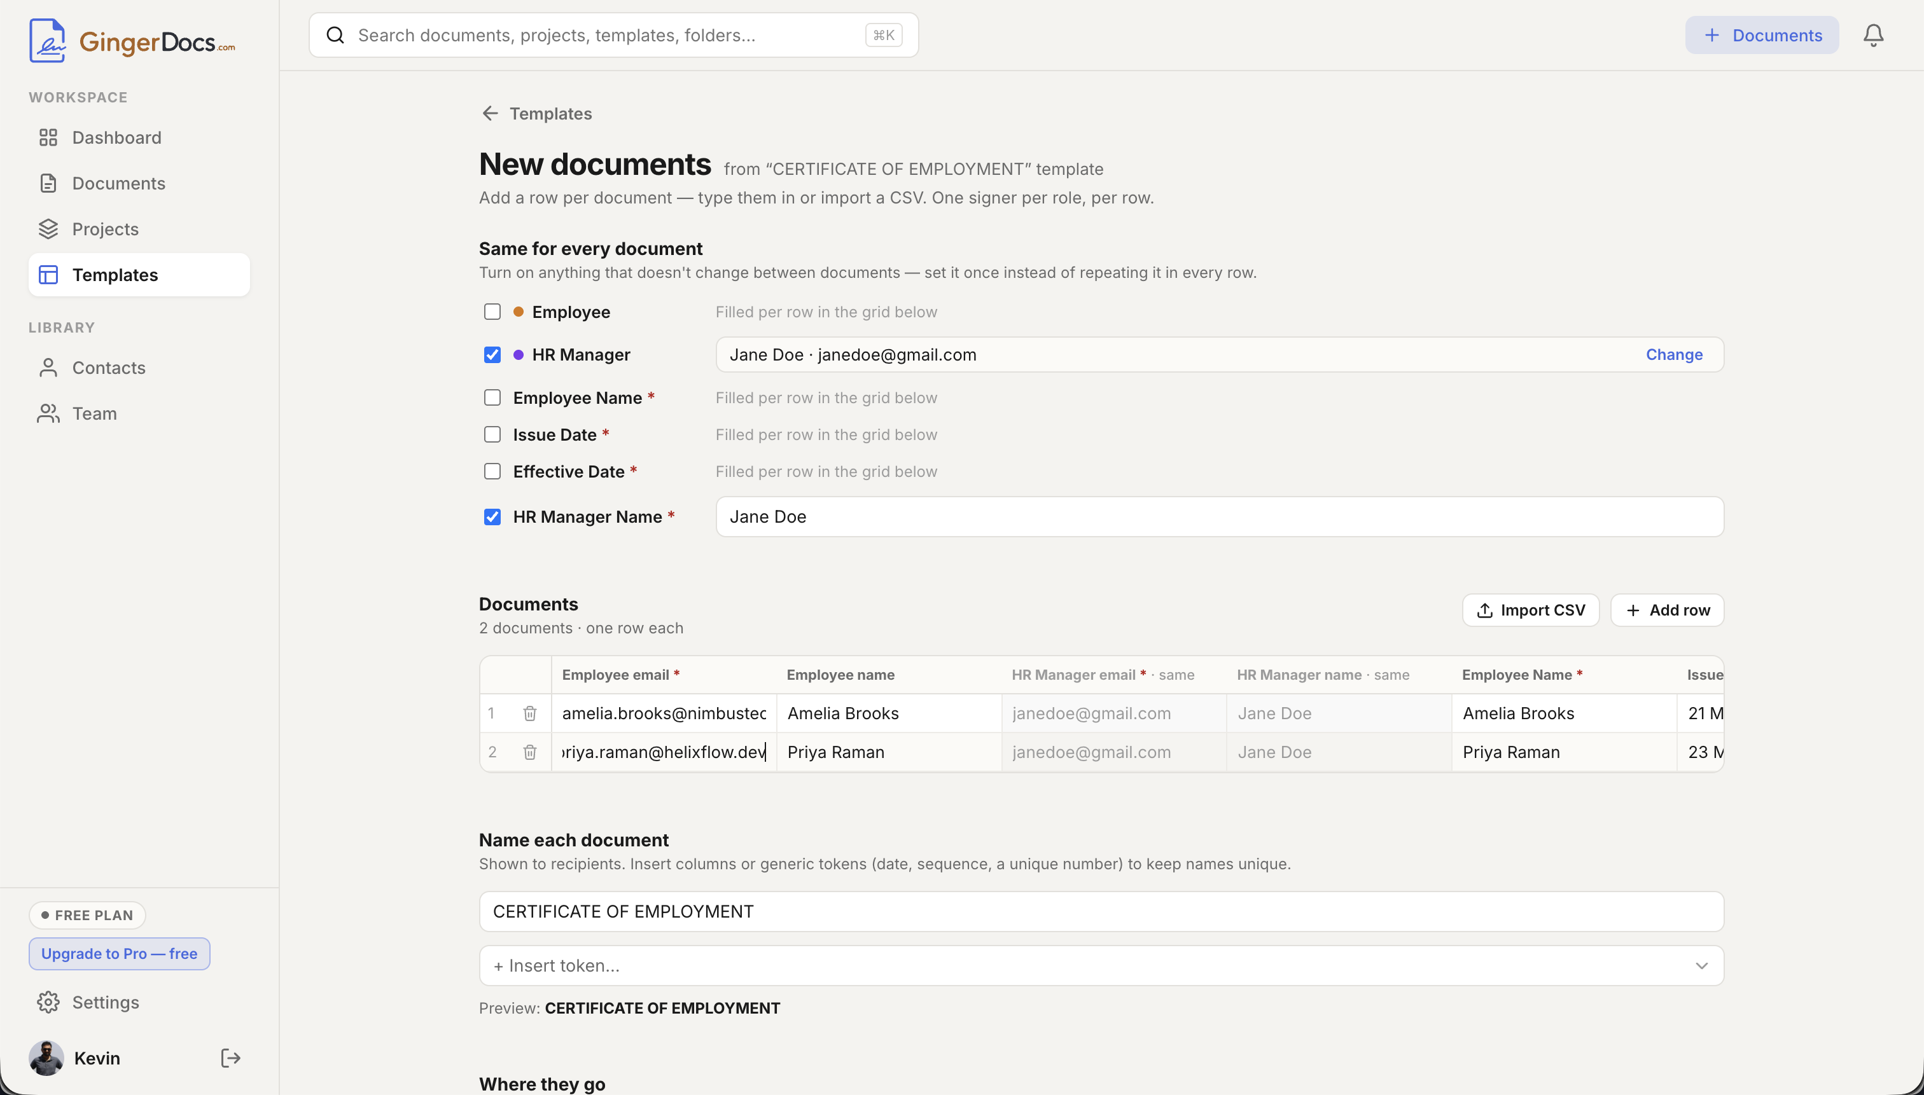The image size is (1924, 1095).
Task: Click the Kevin username label
Action: coord(97,1058)
